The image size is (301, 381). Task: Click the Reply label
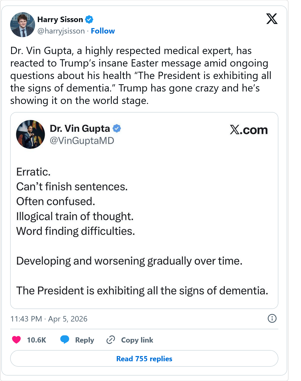(x=84, y=340)
